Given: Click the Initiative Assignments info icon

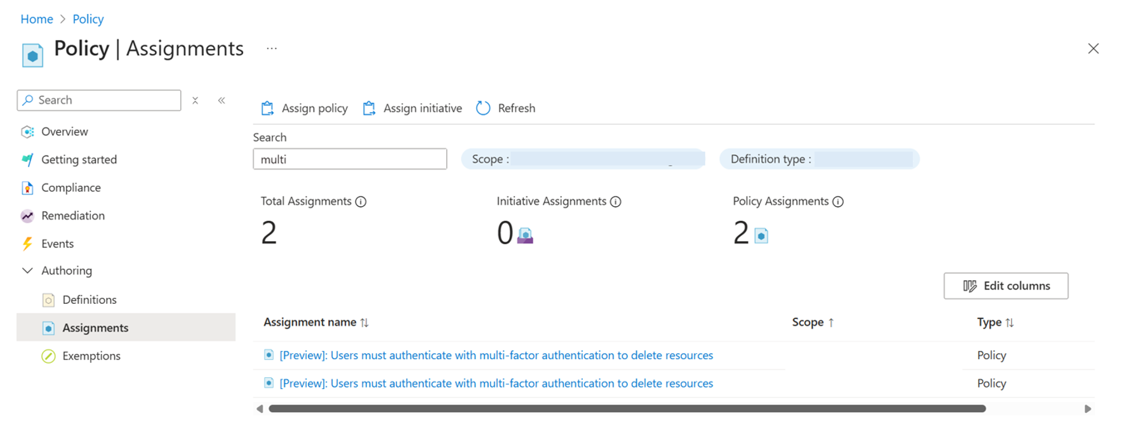Looking at the screenshot, I should pyautogui.click(x=615, y=202).
